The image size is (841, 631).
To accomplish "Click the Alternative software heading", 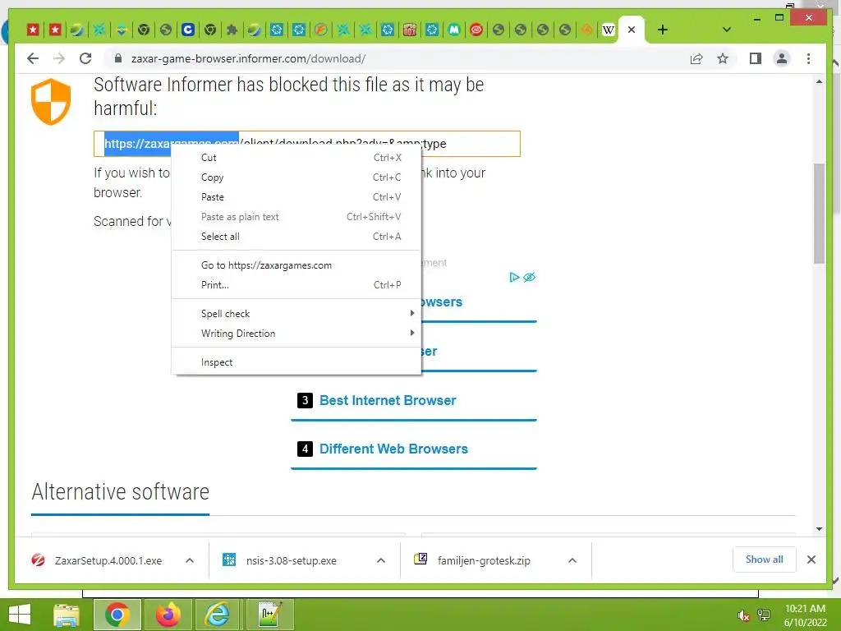I will tap(120, 491).
